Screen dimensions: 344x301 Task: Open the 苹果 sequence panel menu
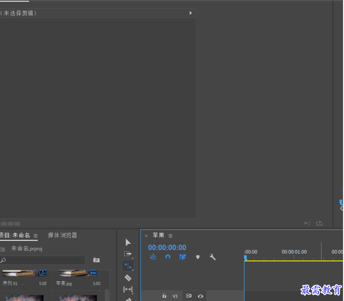pyautogui.click(x=171, y=235)
